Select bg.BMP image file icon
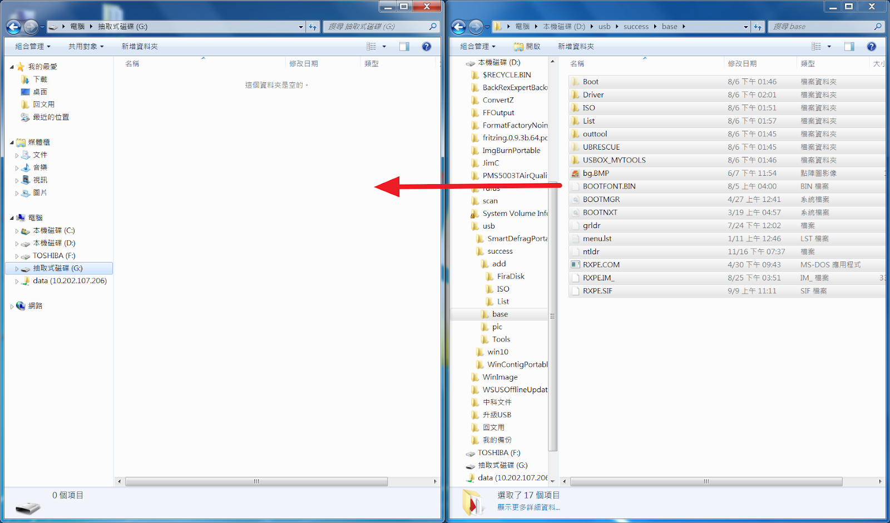Viewport: 890px width, 523px height. coord(576,174)
